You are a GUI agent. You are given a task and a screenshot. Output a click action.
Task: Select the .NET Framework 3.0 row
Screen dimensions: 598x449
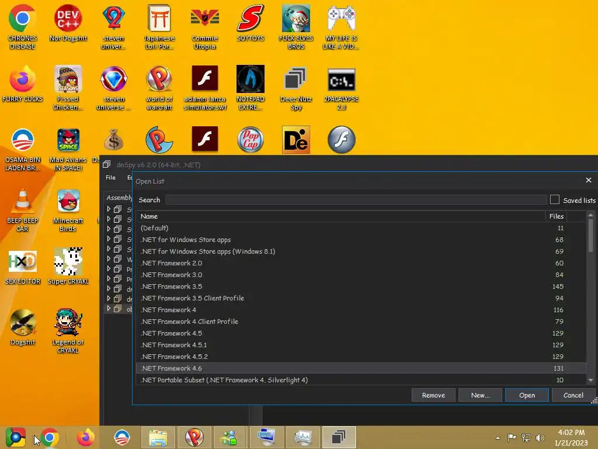tap(361, 275)
